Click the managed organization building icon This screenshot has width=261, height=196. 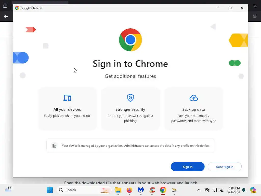tap(54, 146)
